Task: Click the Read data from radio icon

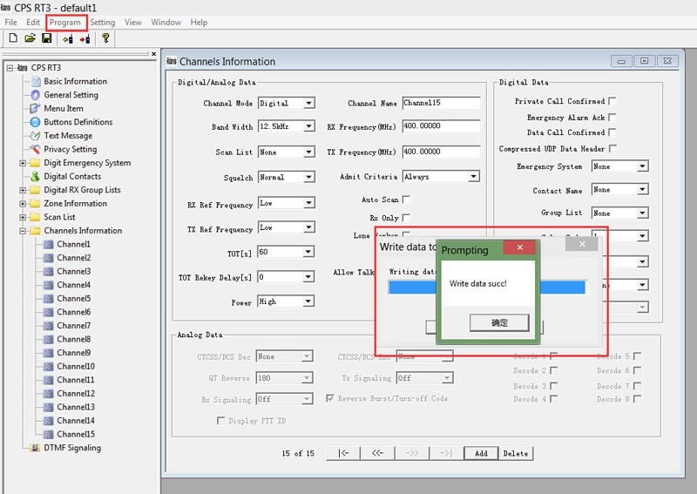Action: tap(68, 39)
